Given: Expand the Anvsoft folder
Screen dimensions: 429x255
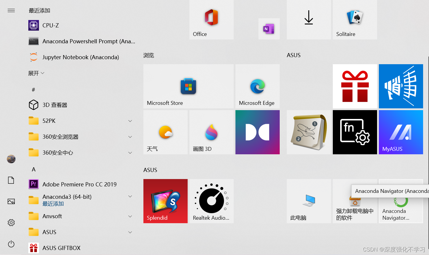Looking at the screenshot, I should pos(81,216).
